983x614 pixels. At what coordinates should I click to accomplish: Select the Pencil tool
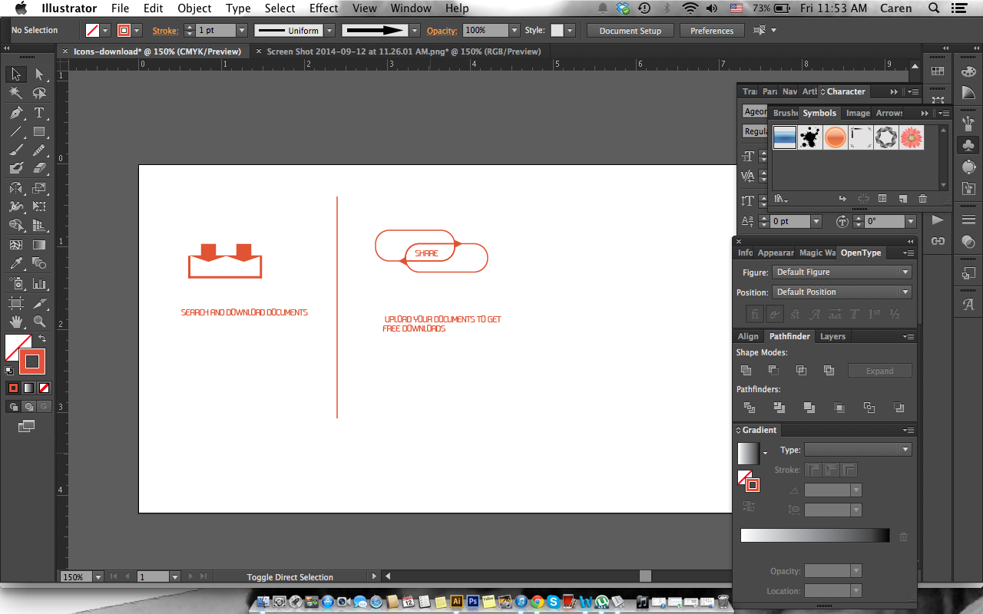(x=39, y=150)
